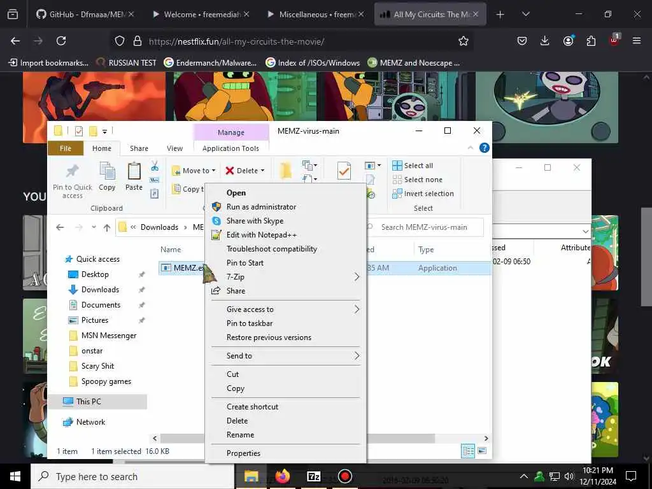
Task: Select Quick access in navigation pane
Action: coord(97,259)
